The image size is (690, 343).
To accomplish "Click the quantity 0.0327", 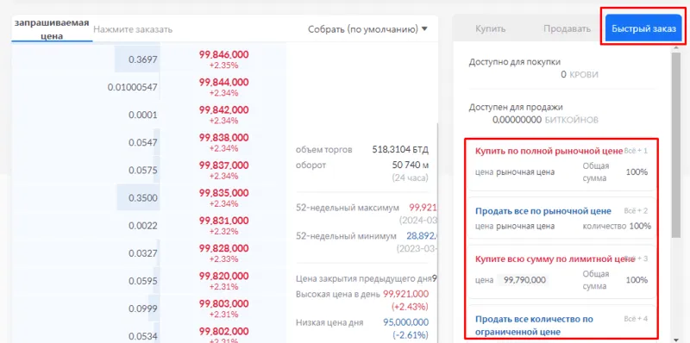I will click(142, 253).
